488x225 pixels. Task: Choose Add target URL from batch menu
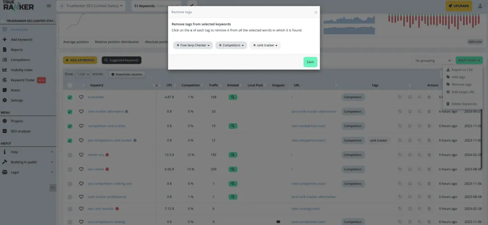463,92
